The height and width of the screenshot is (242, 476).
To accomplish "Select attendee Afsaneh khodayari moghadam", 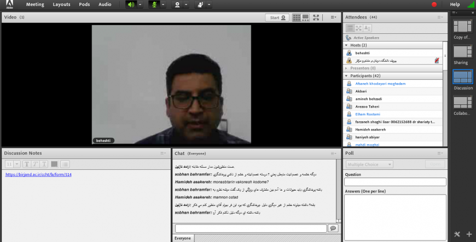I will coord(393,84).
